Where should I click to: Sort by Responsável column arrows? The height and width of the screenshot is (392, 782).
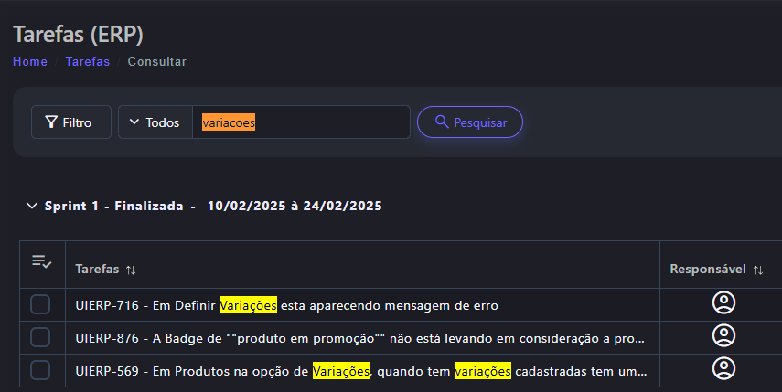point(757,270)
